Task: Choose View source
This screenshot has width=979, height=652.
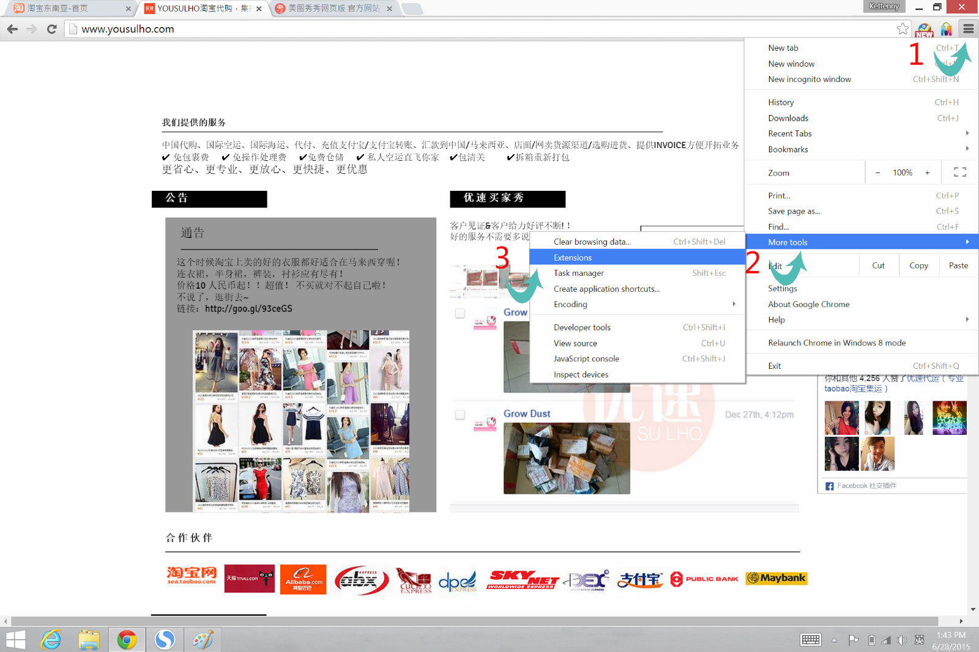Action: [x=638, y=343]
